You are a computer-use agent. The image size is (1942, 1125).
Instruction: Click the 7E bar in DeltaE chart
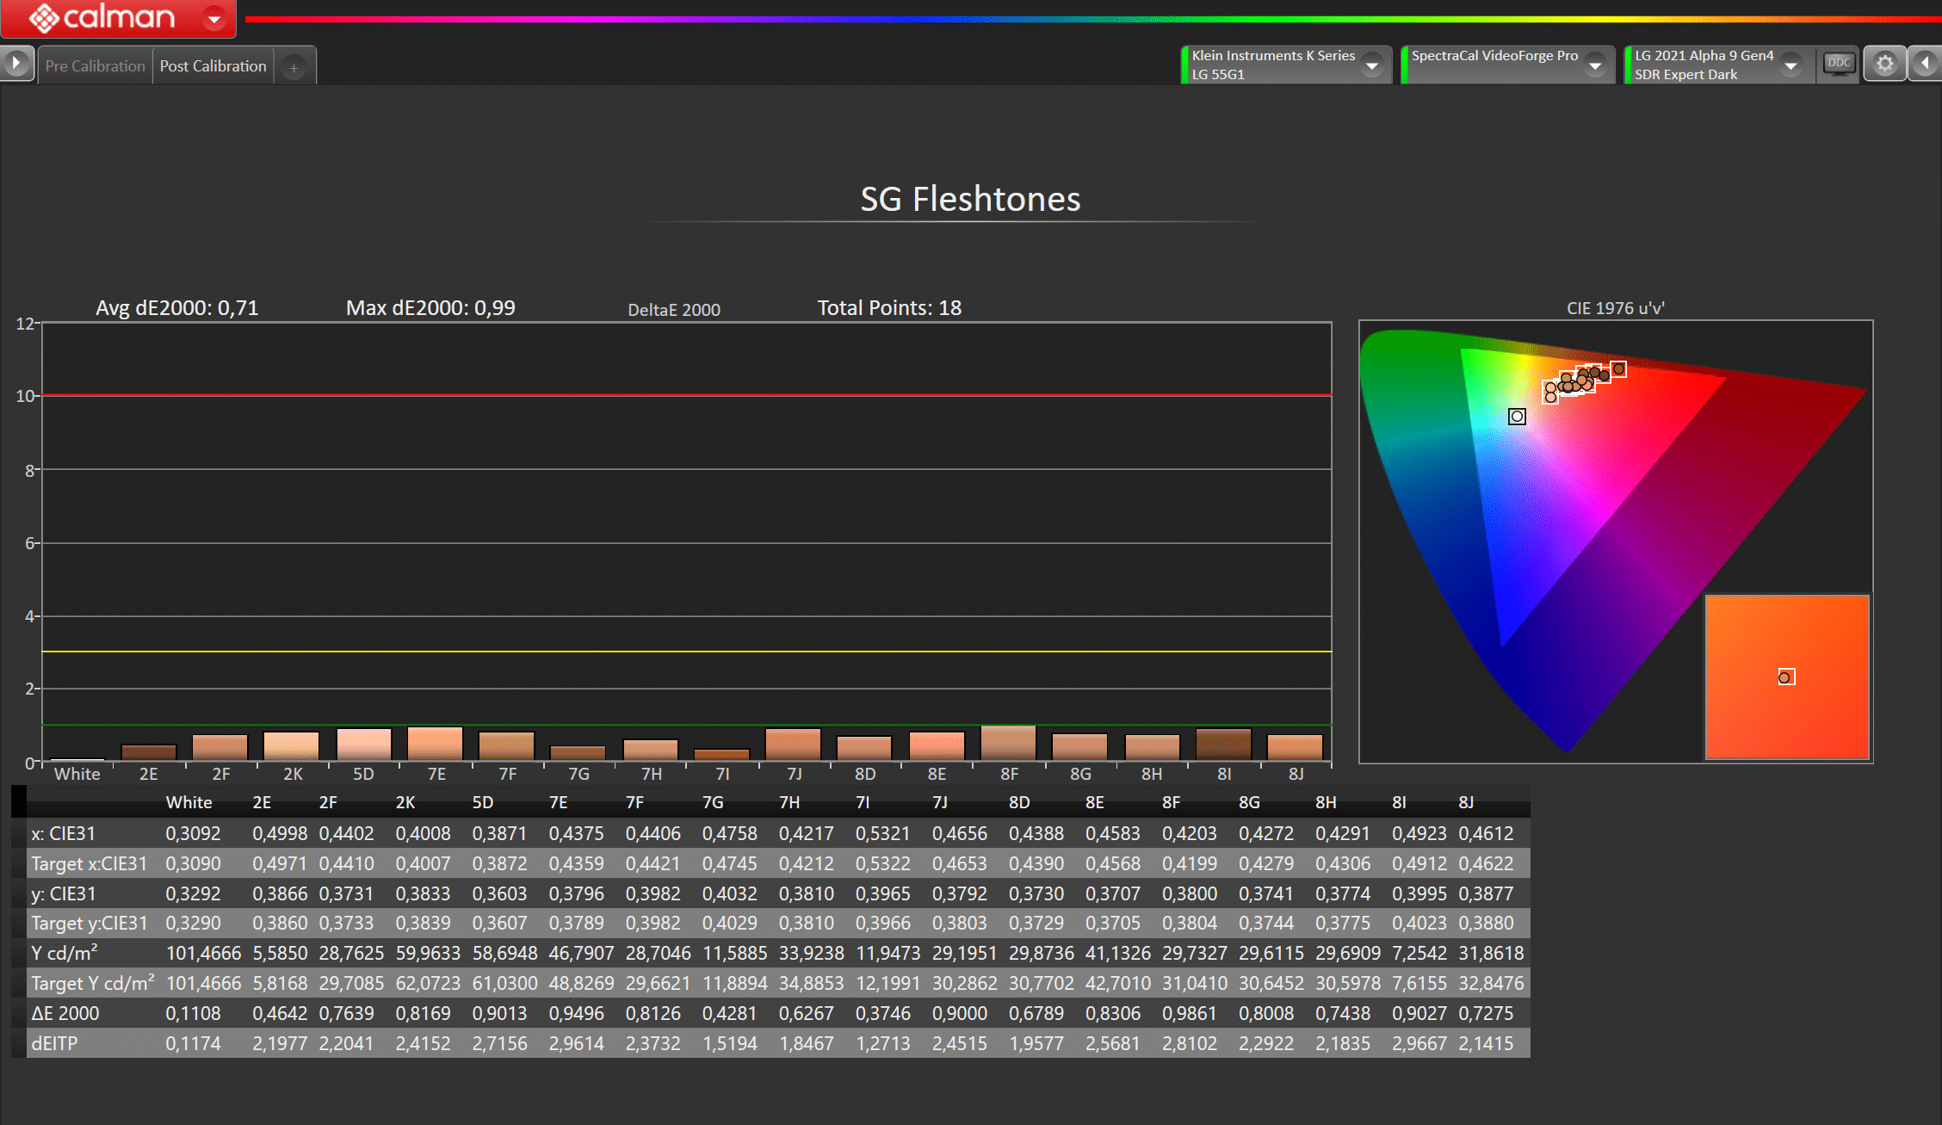click(x=435, y=744)
